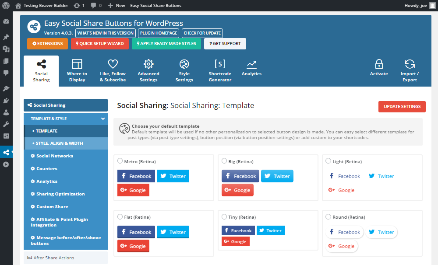Open Posts pin icon in admin sidebar
This screenshot has height=265, width=438.
click(6, 37)
